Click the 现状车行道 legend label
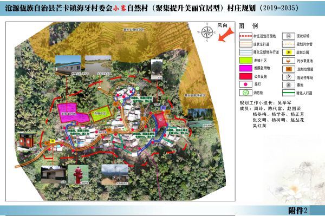 pyautogui.click(x=261, y=44)
